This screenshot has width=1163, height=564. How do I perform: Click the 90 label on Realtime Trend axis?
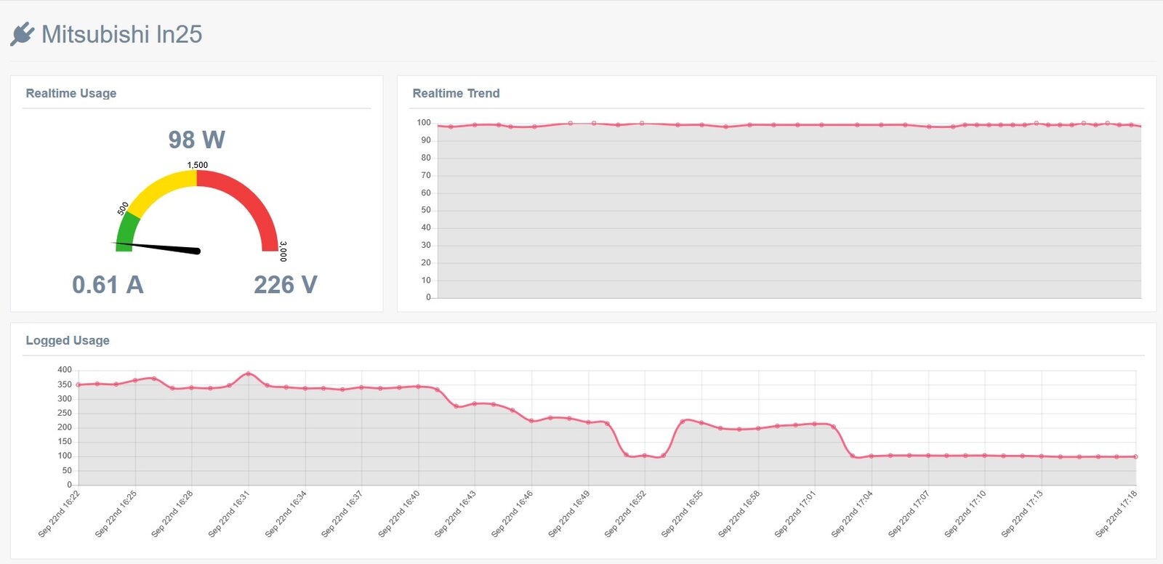pos(426,140)
